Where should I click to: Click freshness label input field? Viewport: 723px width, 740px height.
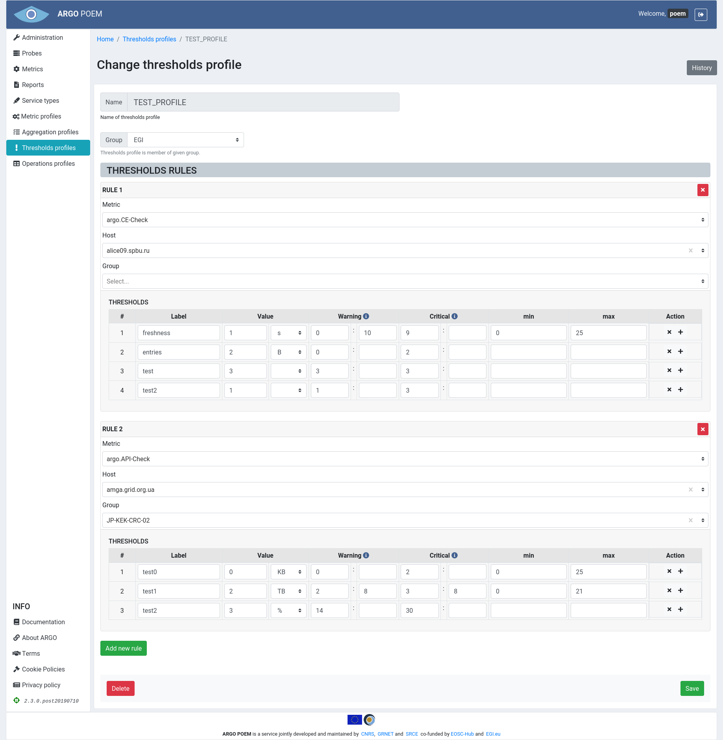(x=179, y=333)
